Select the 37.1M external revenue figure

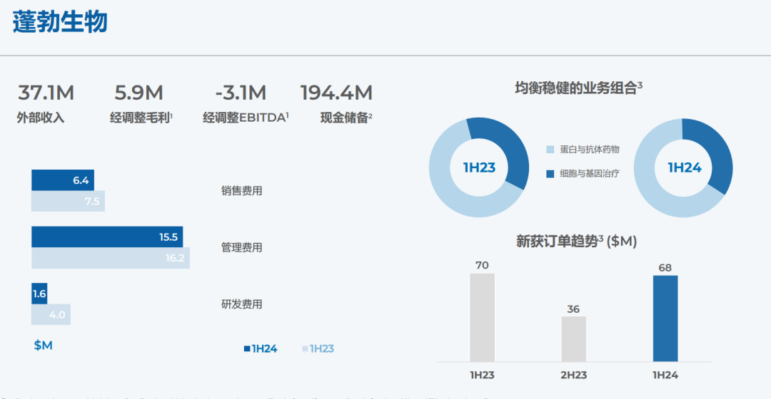[46, 93]
